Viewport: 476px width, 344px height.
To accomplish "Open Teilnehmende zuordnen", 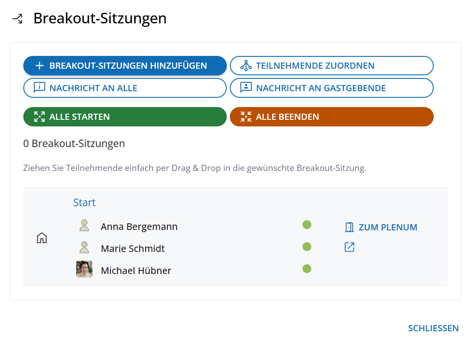I will tap(332, 66).
